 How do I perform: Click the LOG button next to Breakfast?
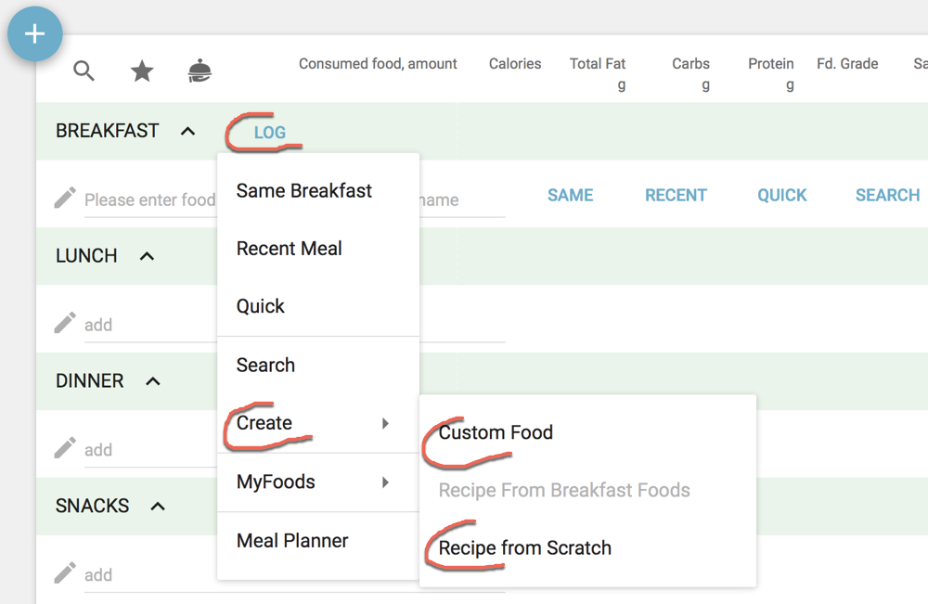coord(270,133)
